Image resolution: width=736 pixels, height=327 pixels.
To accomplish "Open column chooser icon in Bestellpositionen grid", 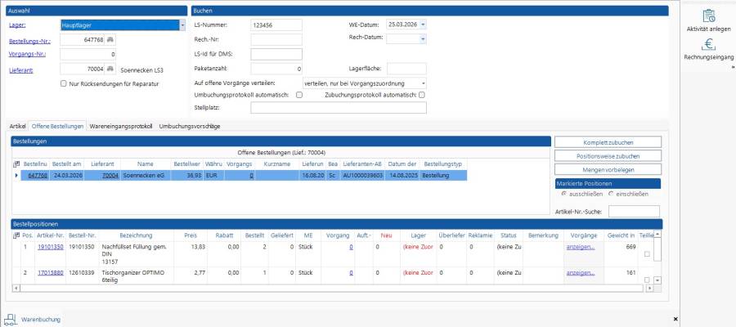I will tap(17, 235).
